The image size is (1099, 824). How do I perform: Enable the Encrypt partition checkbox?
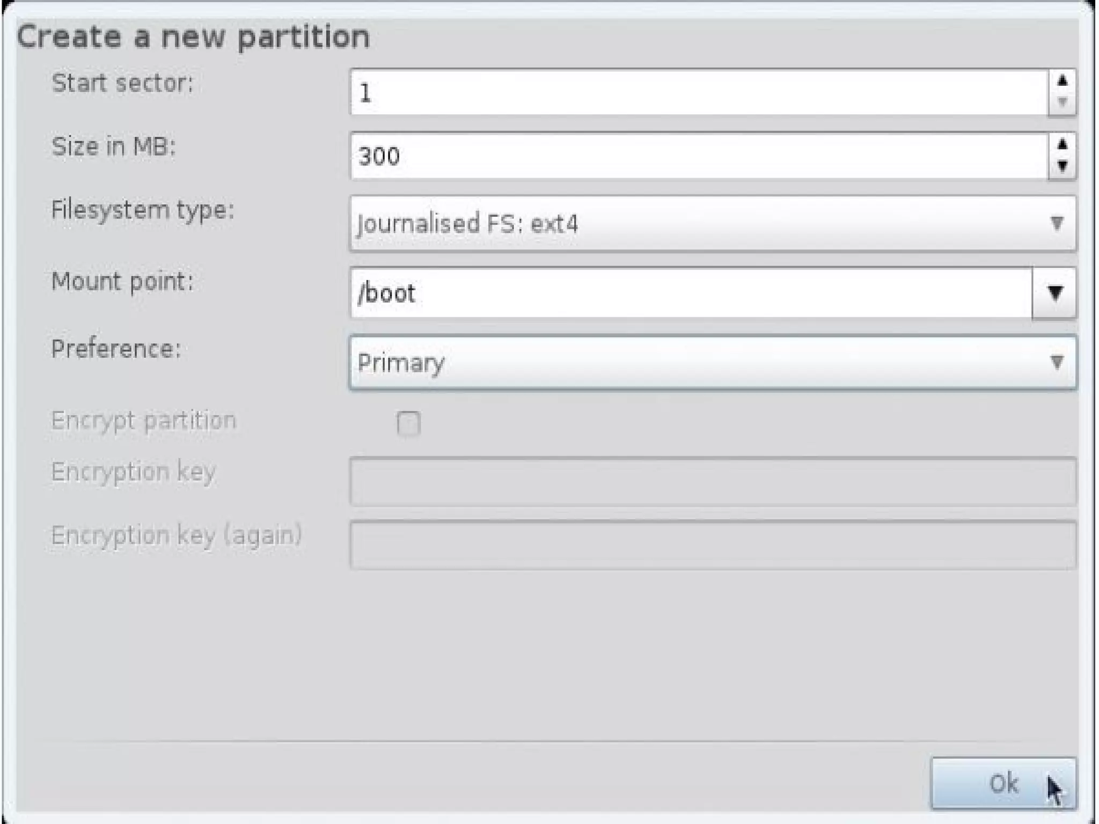(408, 423)
